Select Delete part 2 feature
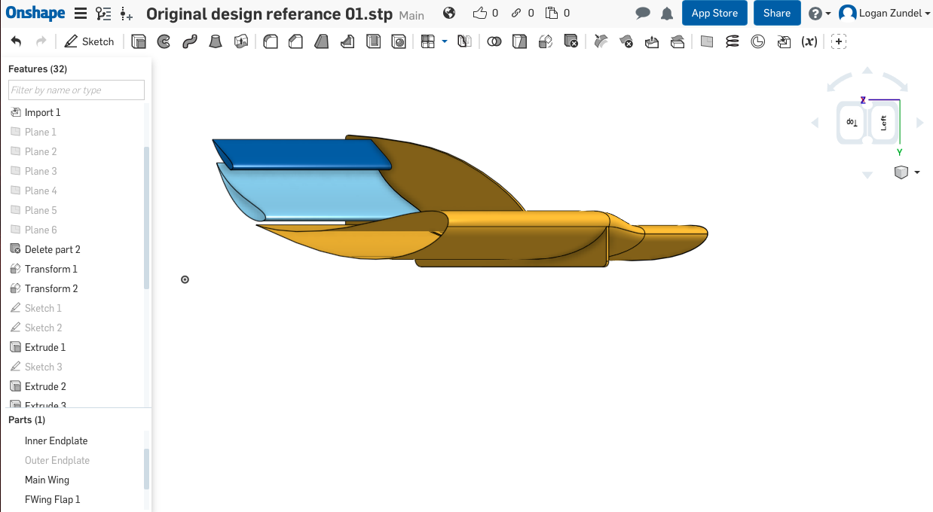The image size is (933, 512). click(52, 249)
